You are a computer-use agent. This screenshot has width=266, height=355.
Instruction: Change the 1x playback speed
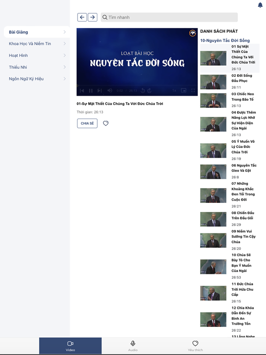174,91
